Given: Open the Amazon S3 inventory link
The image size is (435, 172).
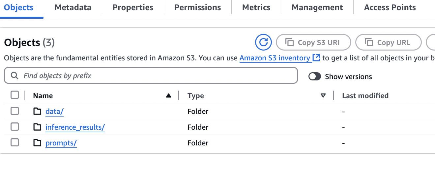Looking at the screenshot, I should [x=275, y=58].
